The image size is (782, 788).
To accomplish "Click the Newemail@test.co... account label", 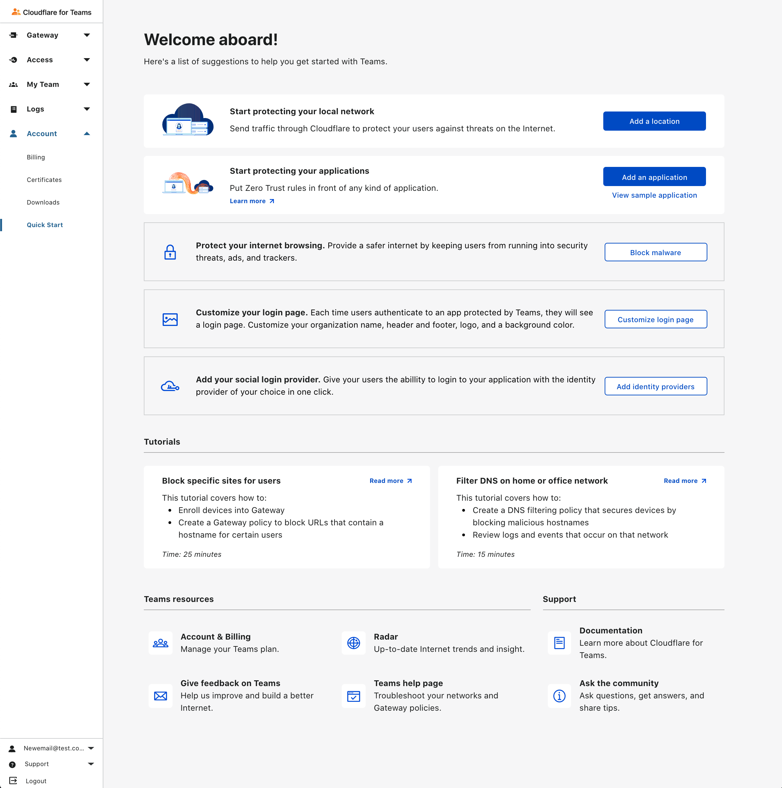I will point(53,748).
